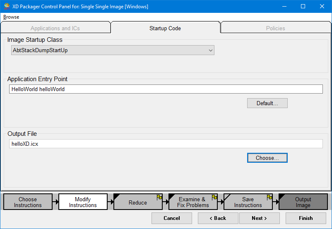
Task: Select the Modify Instructions step
Action: click(x=83, y=202)
